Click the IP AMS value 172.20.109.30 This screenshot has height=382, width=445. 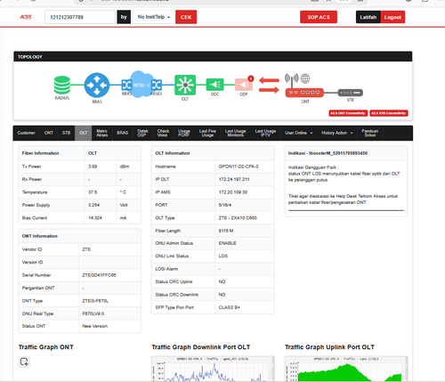pyautogui.click(x=233, y=192)
